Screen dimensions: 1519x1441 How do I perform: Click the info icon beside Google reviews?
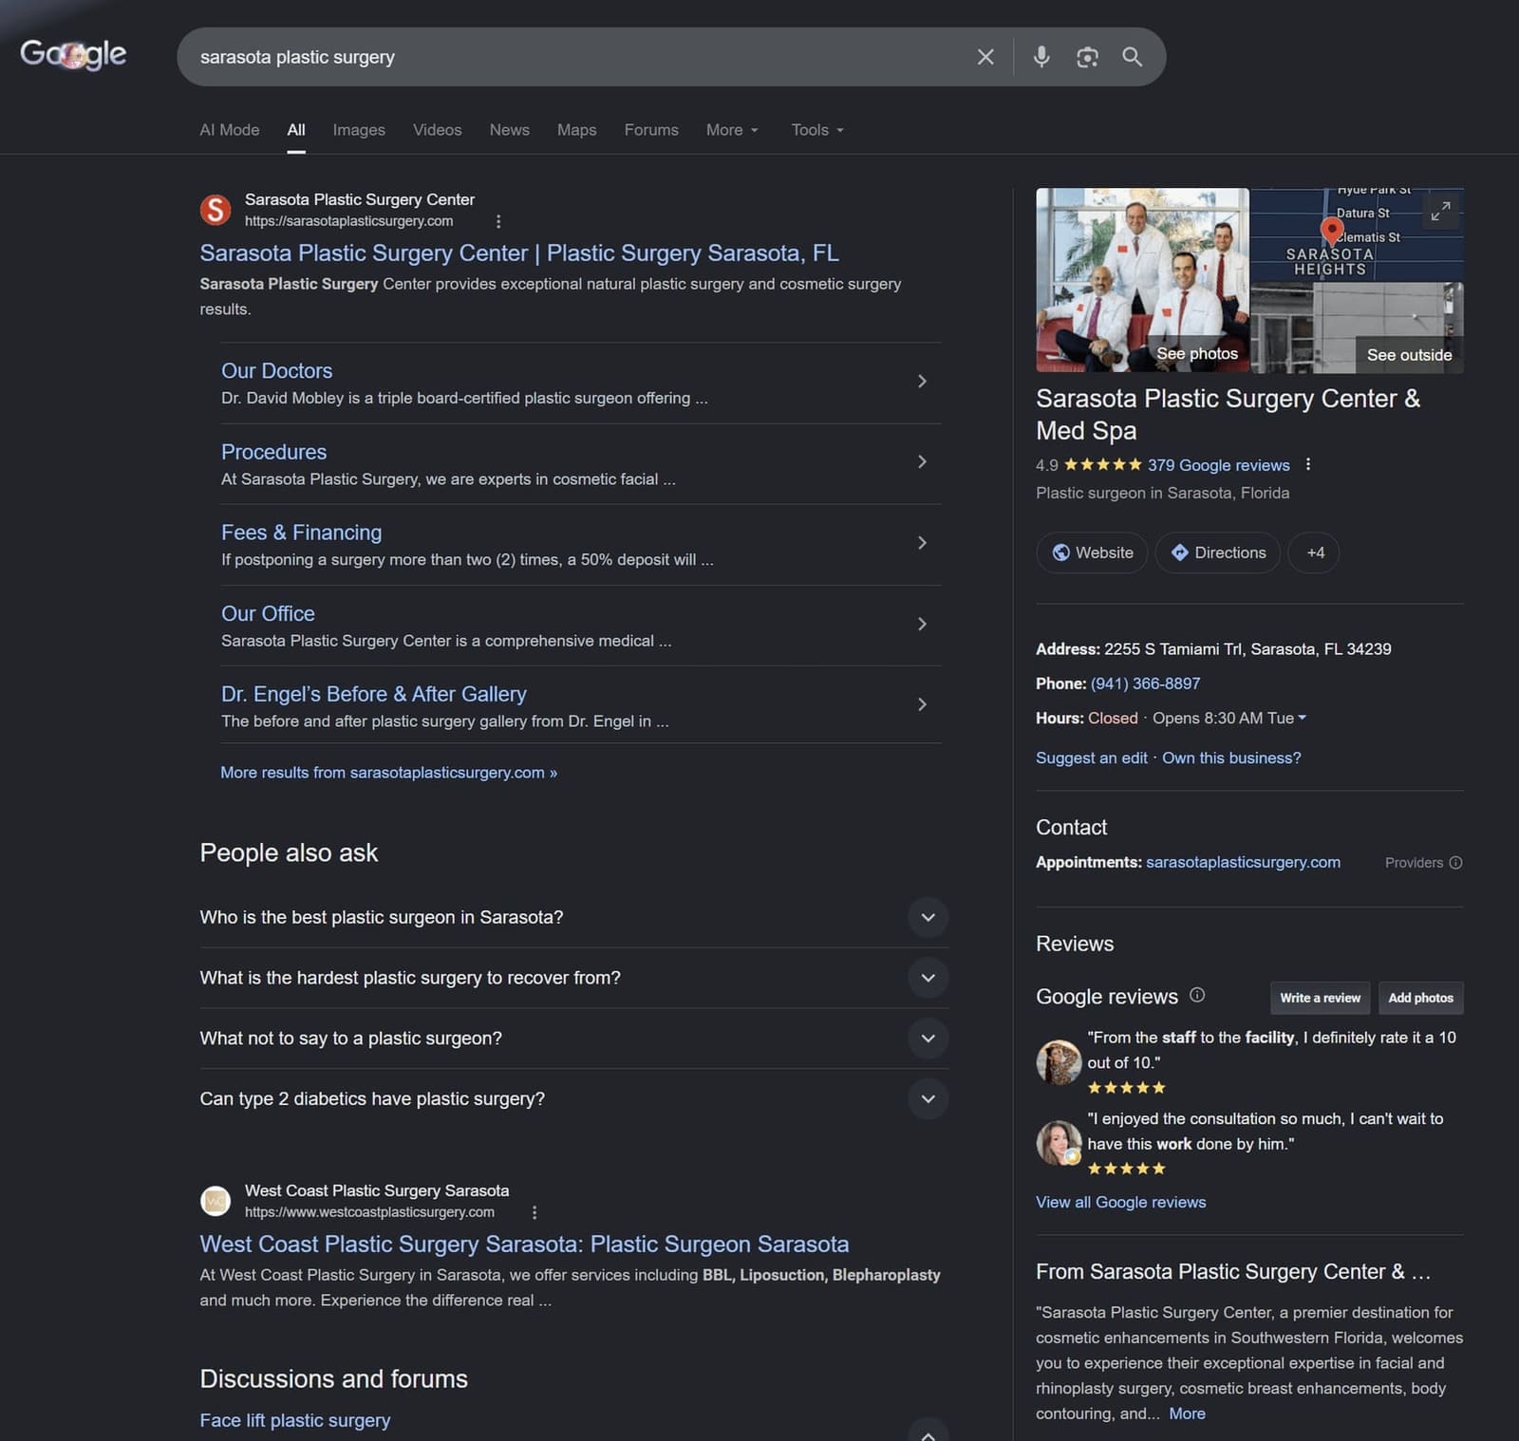point(1197,995)
